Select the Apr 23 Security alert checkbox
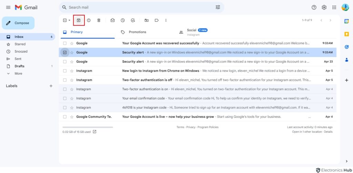 click(x=65, y=62)
